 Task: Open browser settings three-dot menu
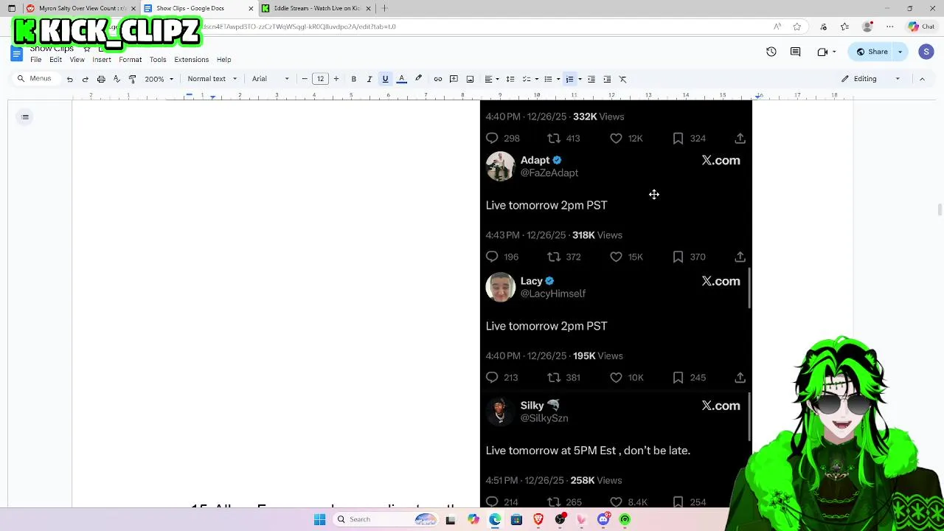click(890, 27)
